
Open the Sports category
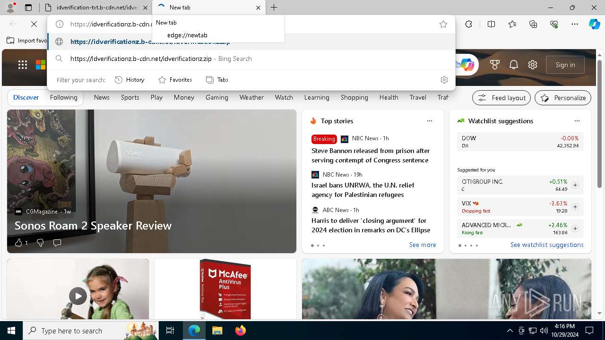(130, 97)
